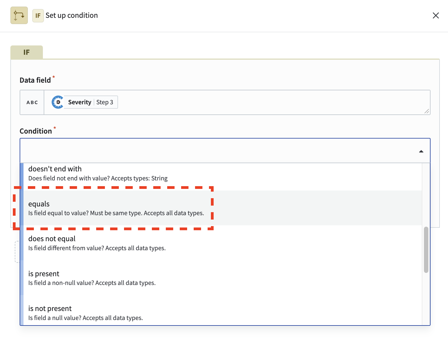Grab the Data field resize handle
Viewport: 448px width, 340px height.
click(427, 111)
